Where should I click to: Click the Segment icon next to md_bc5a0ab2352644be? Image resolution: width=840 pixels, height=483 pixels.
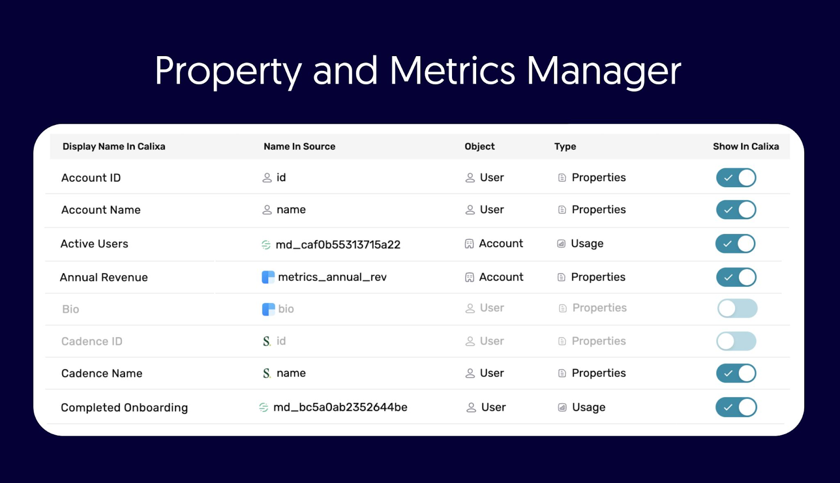click(x=264, y=407)
